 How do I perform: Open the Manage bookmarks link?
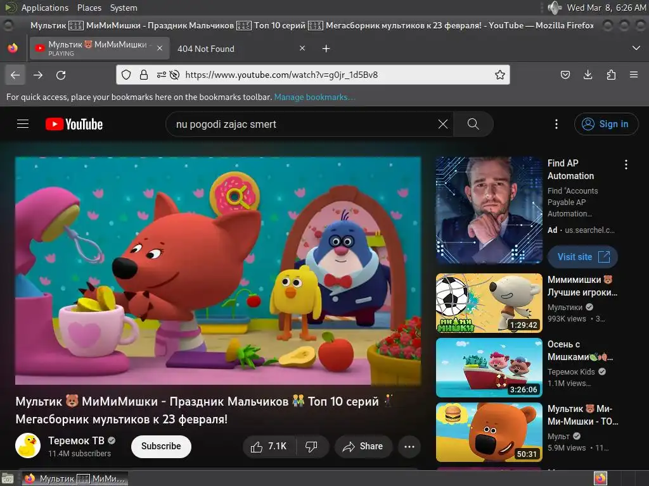click(x=314, y=97)
